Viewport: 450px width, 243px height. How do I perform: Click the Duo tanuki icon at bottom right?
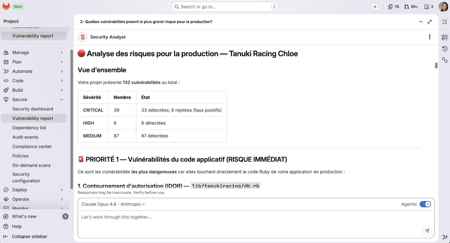click(x=445, y=237)
